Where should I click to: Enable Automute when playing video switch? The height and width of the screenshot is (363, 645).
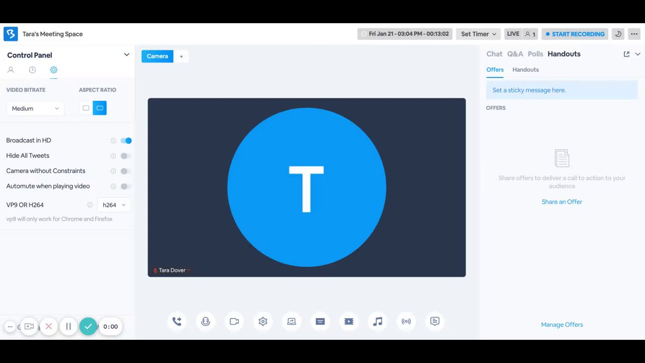pyautogui.click(x=126, y=187)
